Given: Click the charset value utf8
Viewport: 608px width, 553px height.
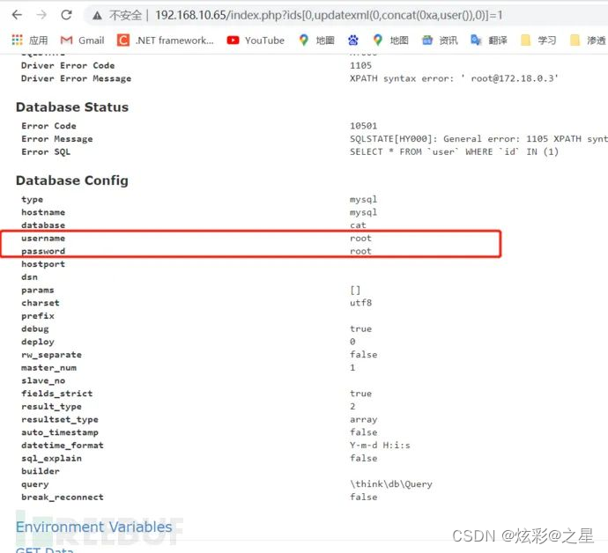Looking at the screenshot, I should click(360, 303).
